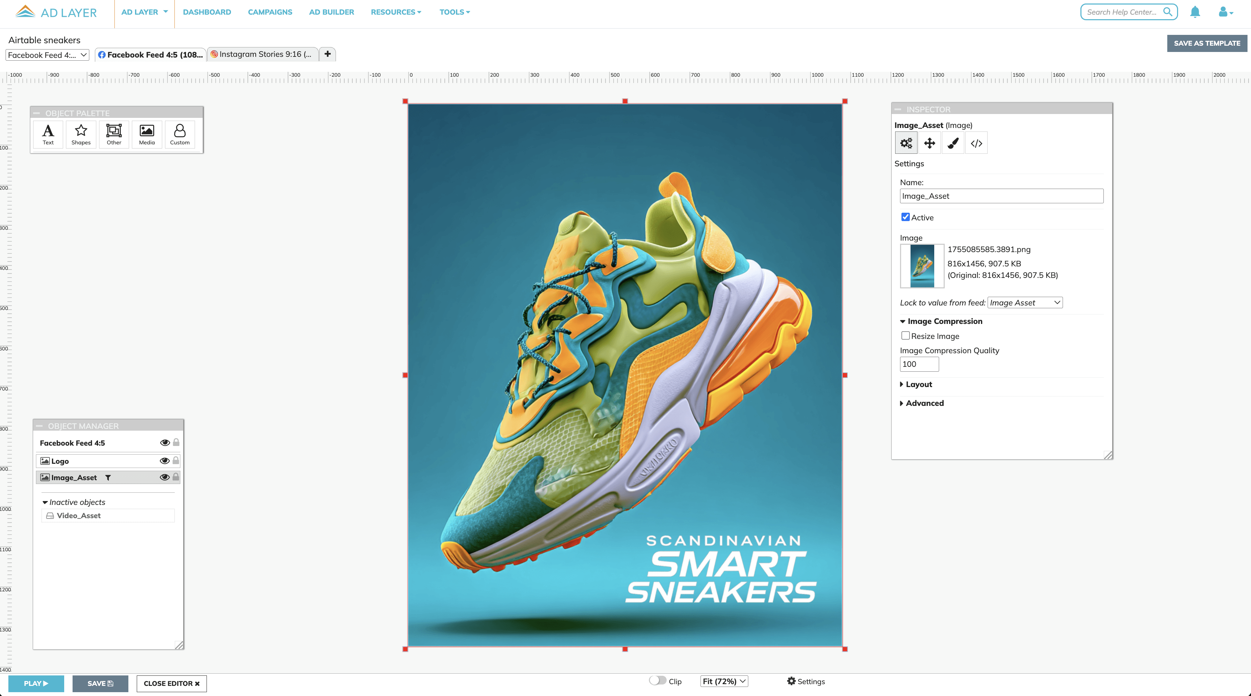Open Inspector code tab
1251x696 pixels.
976,143
